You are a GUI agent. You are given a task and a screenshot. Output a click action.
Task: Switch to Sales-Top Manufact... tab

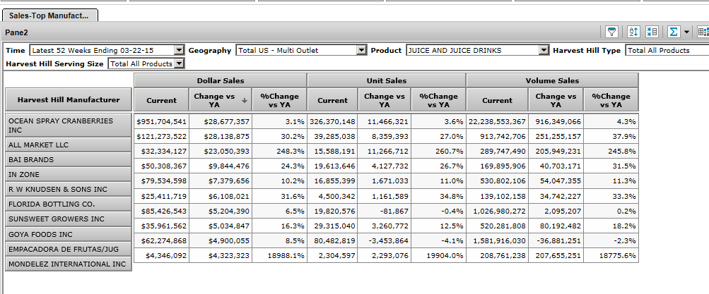(49, 15)
